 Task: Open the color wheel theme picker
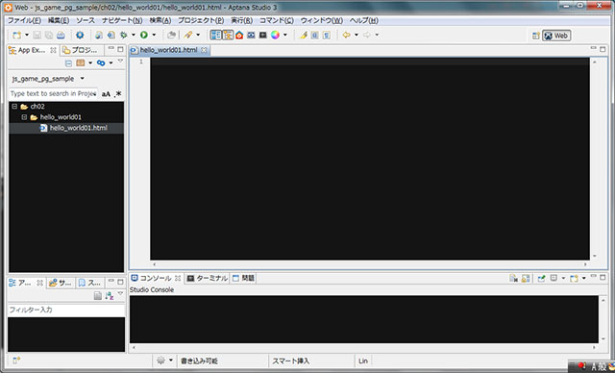click(276, 35)
